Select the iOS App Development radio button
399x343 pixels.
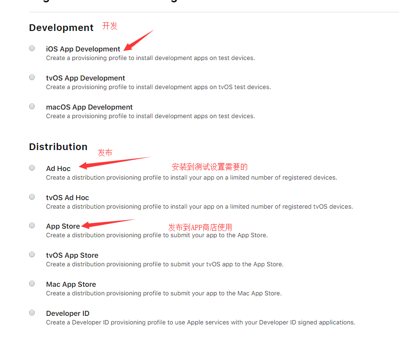tap(31, 48)
